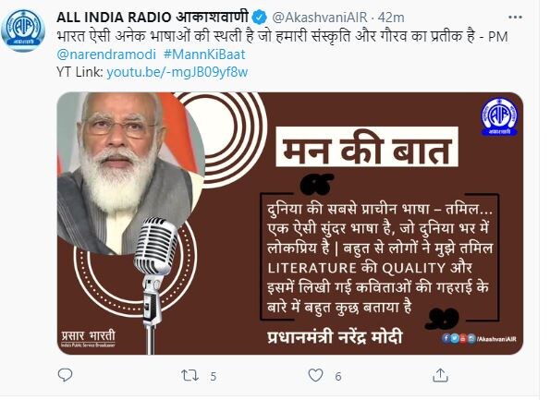
Task: Click the AIR logo inside the tweet image
Action: (x=499, y=116)
